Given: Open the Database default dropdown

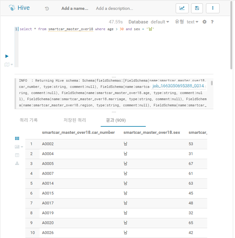Looking at the screenshot, I should point(160,22).
